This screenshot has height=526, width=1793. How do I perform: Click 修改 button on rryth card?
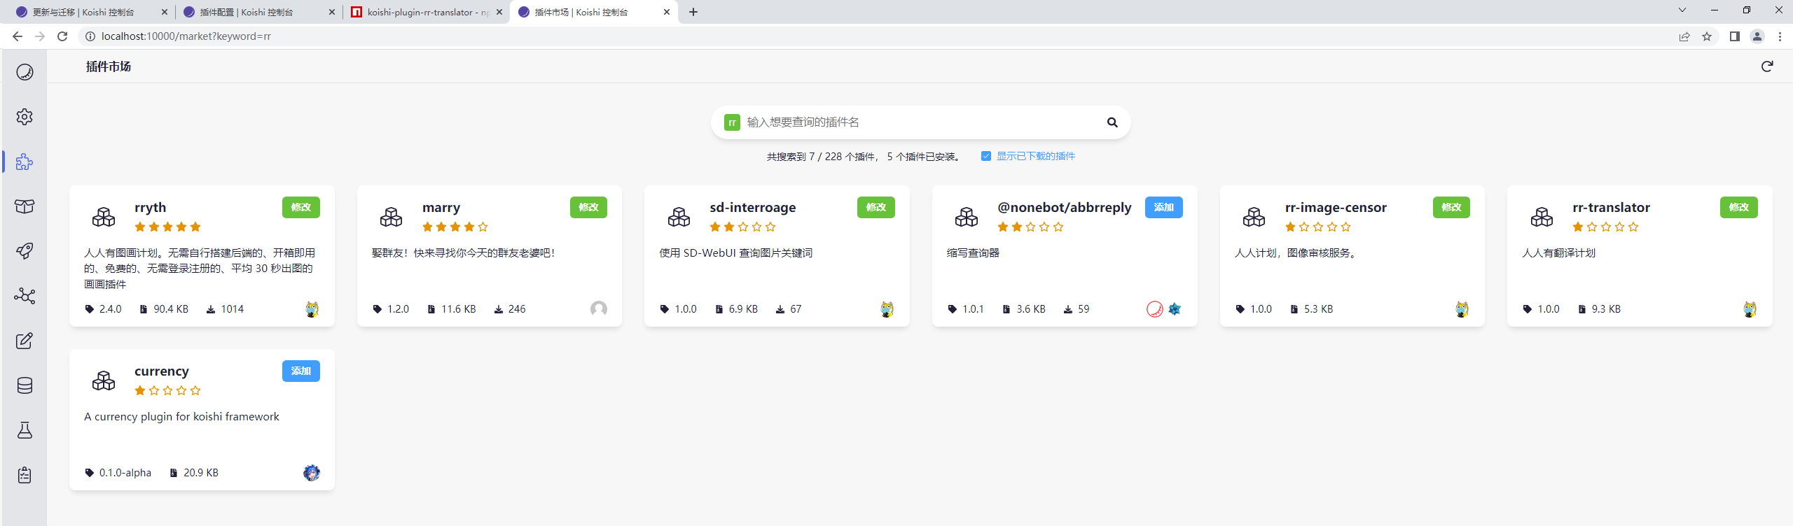click(301, 207)
